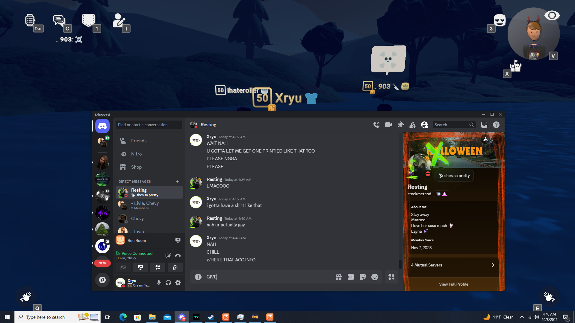Add friends to DM
This screenshot has width=575, height=323.
412,125
